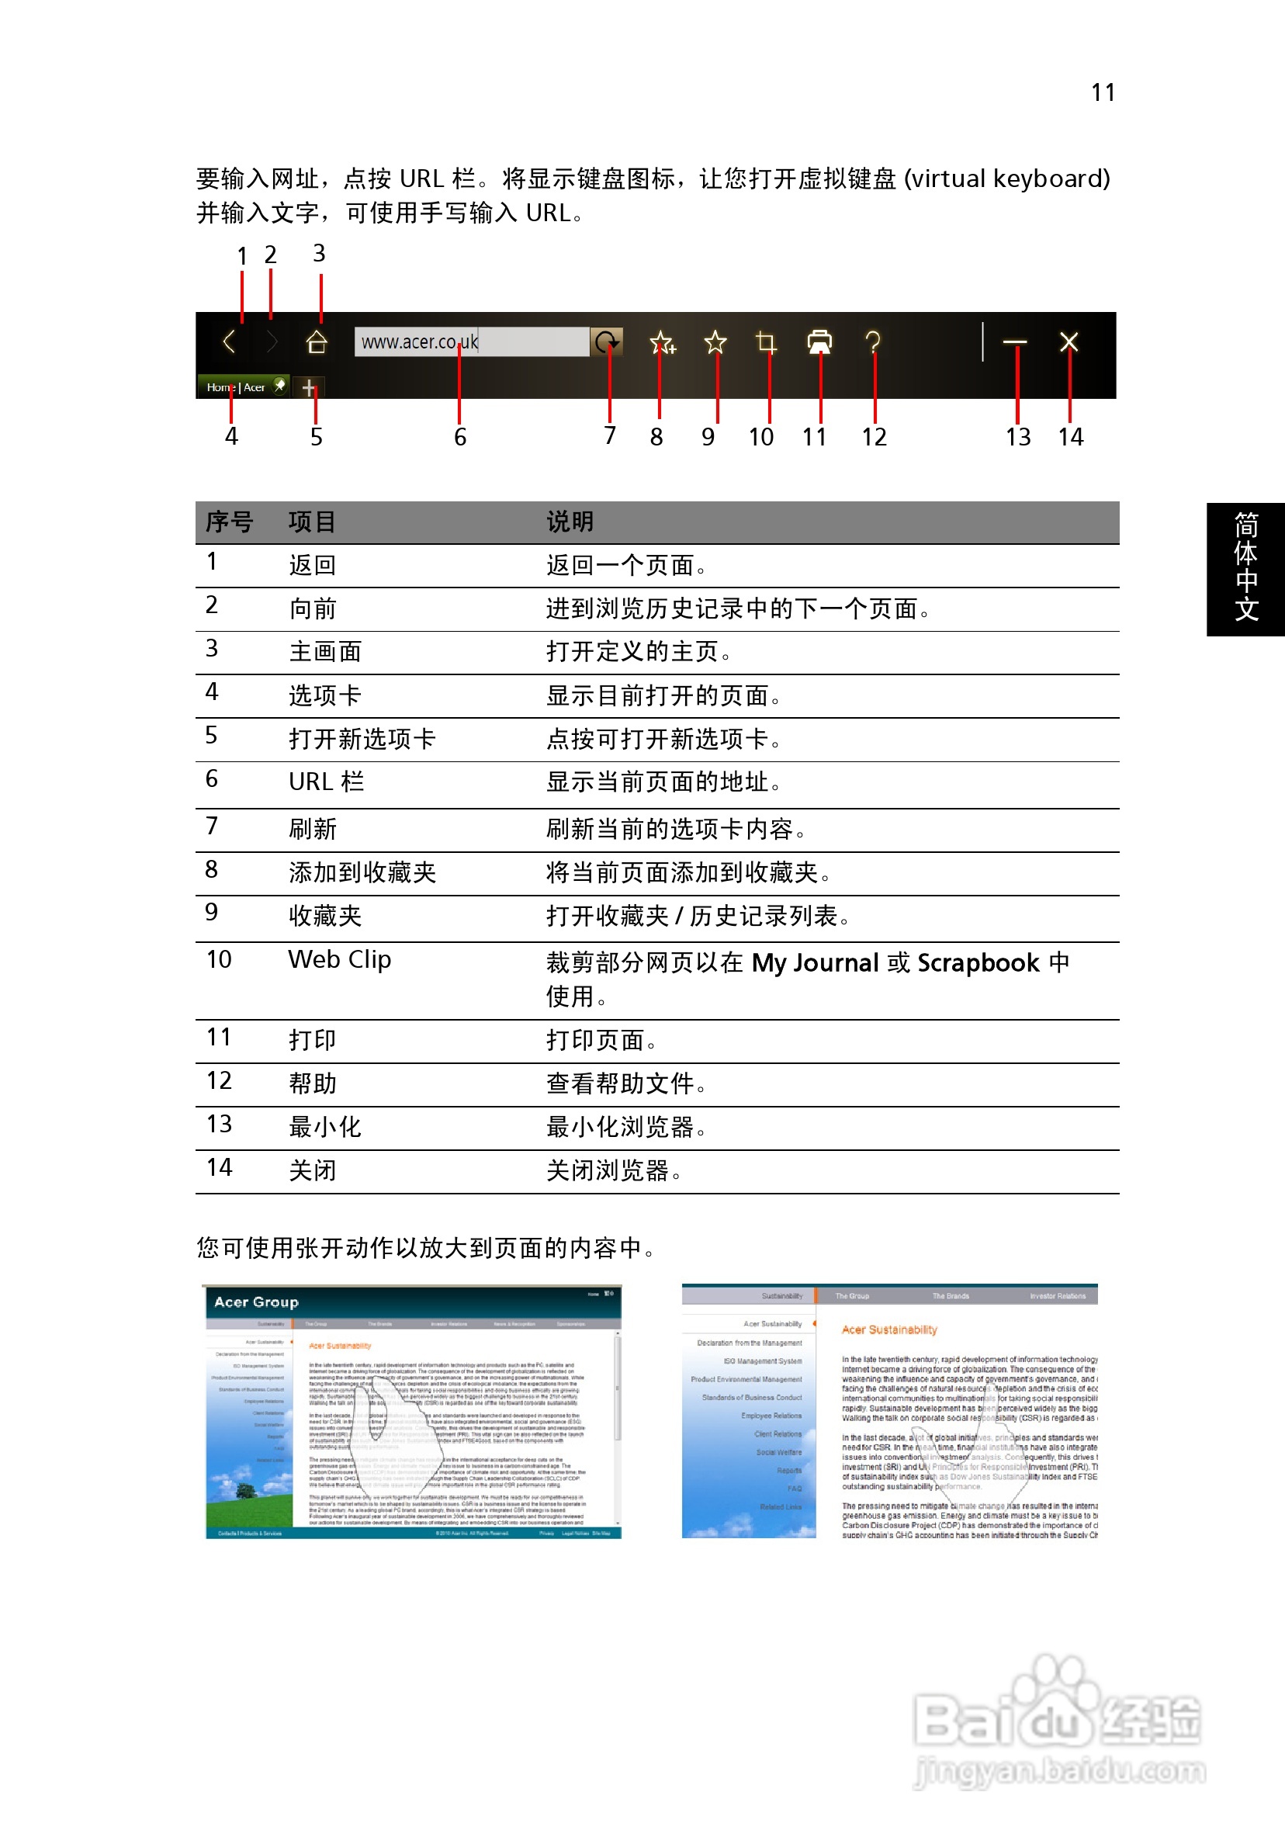Image resolution: width=1285 pixels, height=1844 pixels.
Task: Open Investor Relations tab in zoomed page image
Action: pyautogui.click(x=1058, y=1296)
